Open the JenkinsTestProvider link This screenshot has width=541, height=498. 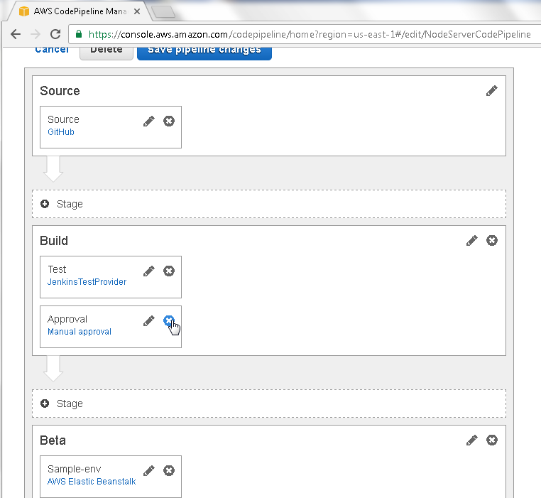tap(87, 282)
